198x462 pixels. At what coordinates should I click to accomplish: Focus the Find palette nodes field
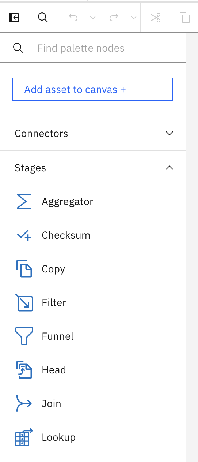tap(93, 48)
